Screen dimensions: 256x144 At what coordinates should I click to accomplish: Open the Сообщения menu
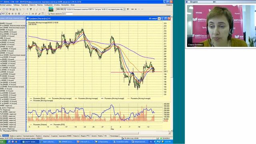click(48, 5)
